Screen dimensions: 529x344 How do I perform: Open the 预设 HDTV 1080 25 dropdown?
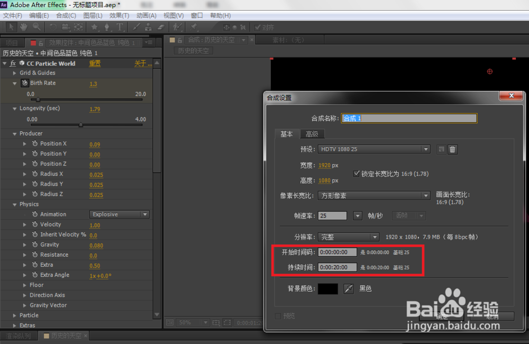[x=374, y=149]
